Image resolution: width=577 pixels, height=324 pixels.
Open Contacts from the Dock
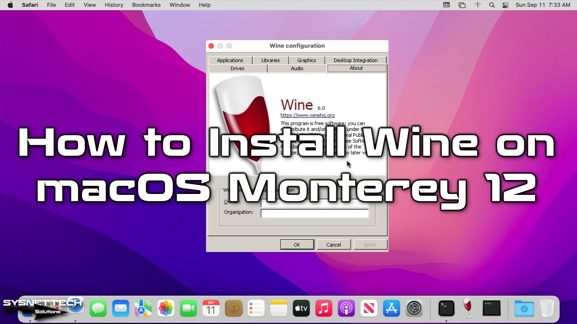pos(234,308)
